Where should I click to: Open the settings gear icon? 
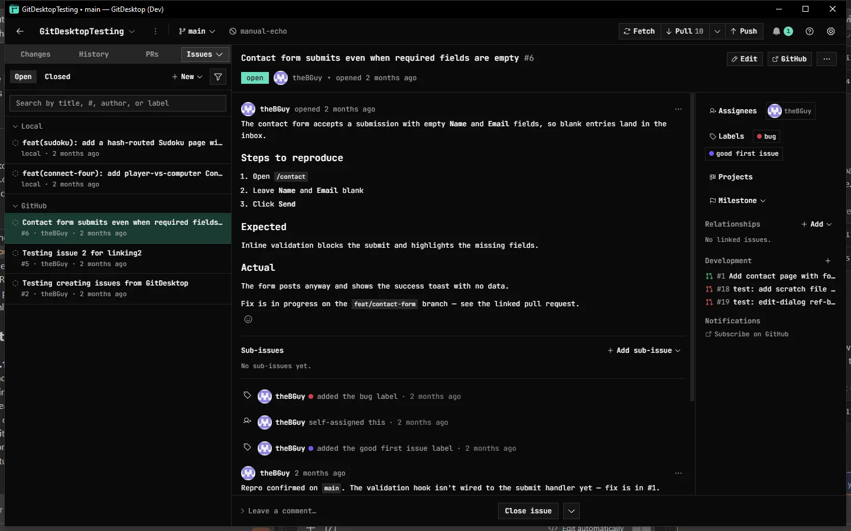click(831, 31)
